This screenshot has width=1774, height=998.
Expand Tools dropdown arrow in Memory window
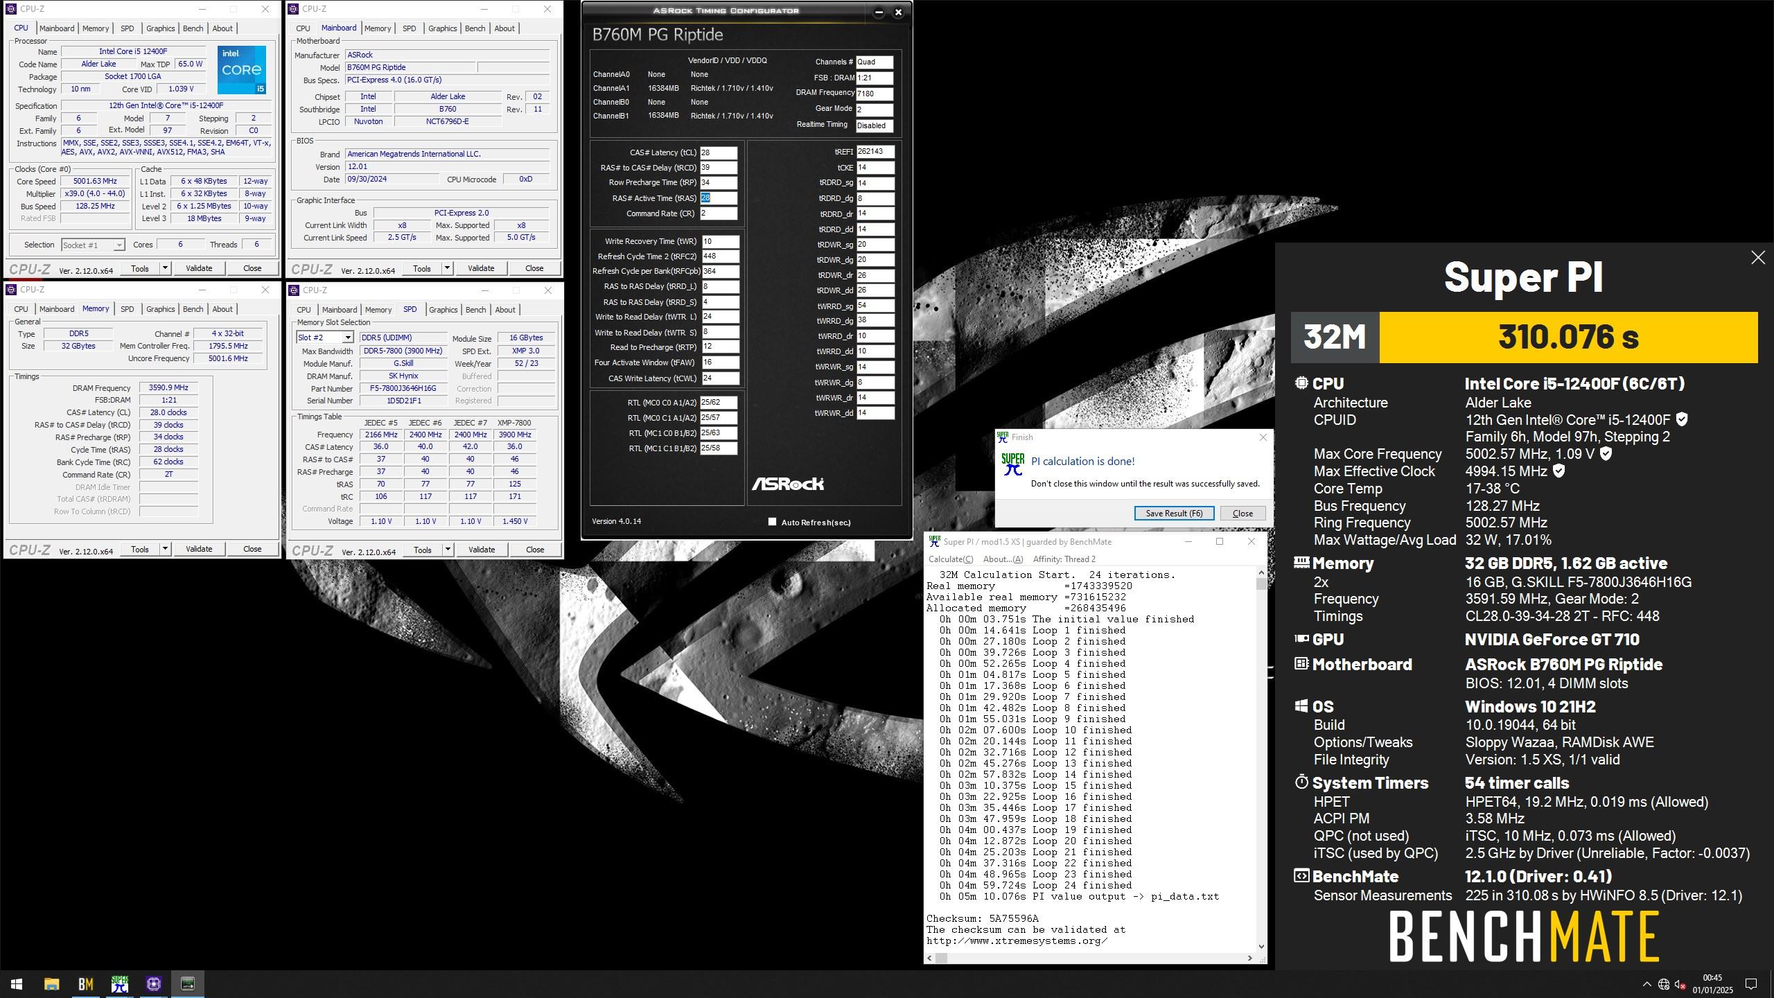(165, 549)
